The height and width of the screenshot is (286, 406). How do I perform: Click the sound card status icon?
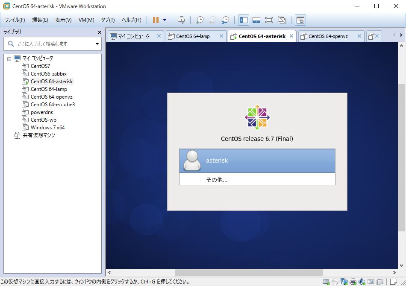[x=362, y=282]
